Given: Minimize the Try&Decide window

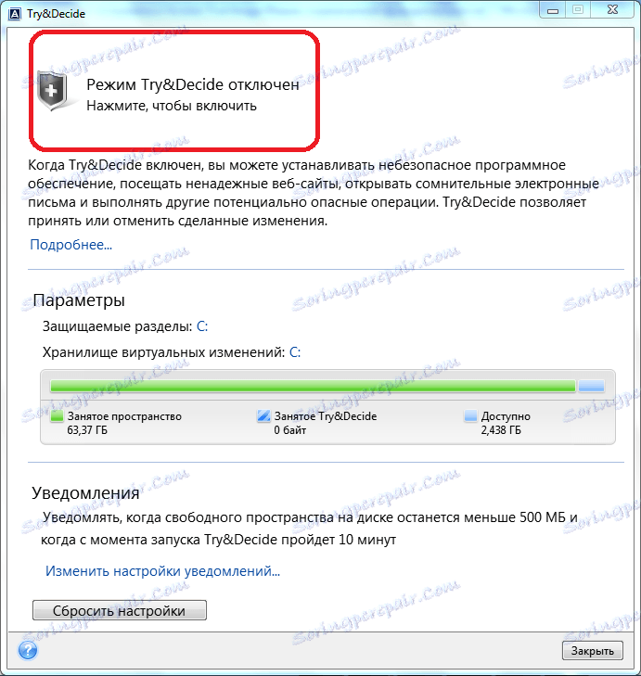Looking at the screenshot, I should click(553, 10).
